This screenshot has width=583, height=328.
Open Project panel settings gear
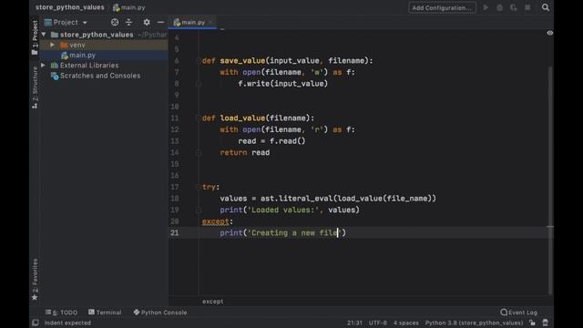click(x=147, y=22)
